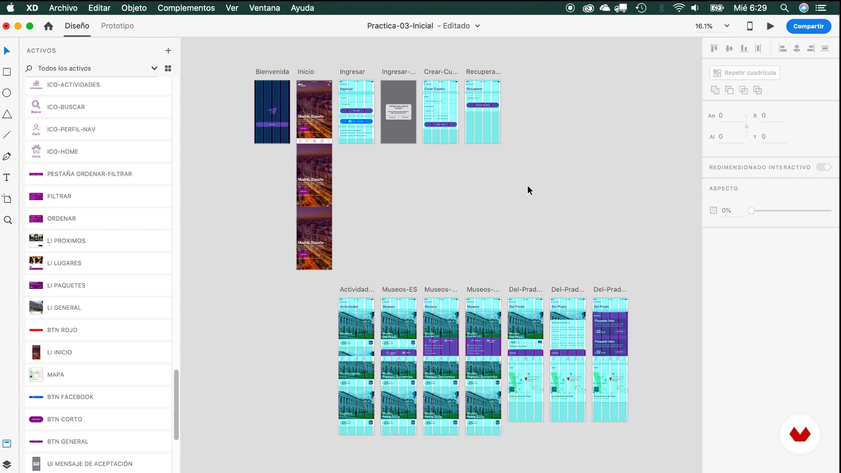This screenshot has width=841, height=473.
Task: Select the ICO-BUSCAR asset row
Action: [x=99, y=107]
